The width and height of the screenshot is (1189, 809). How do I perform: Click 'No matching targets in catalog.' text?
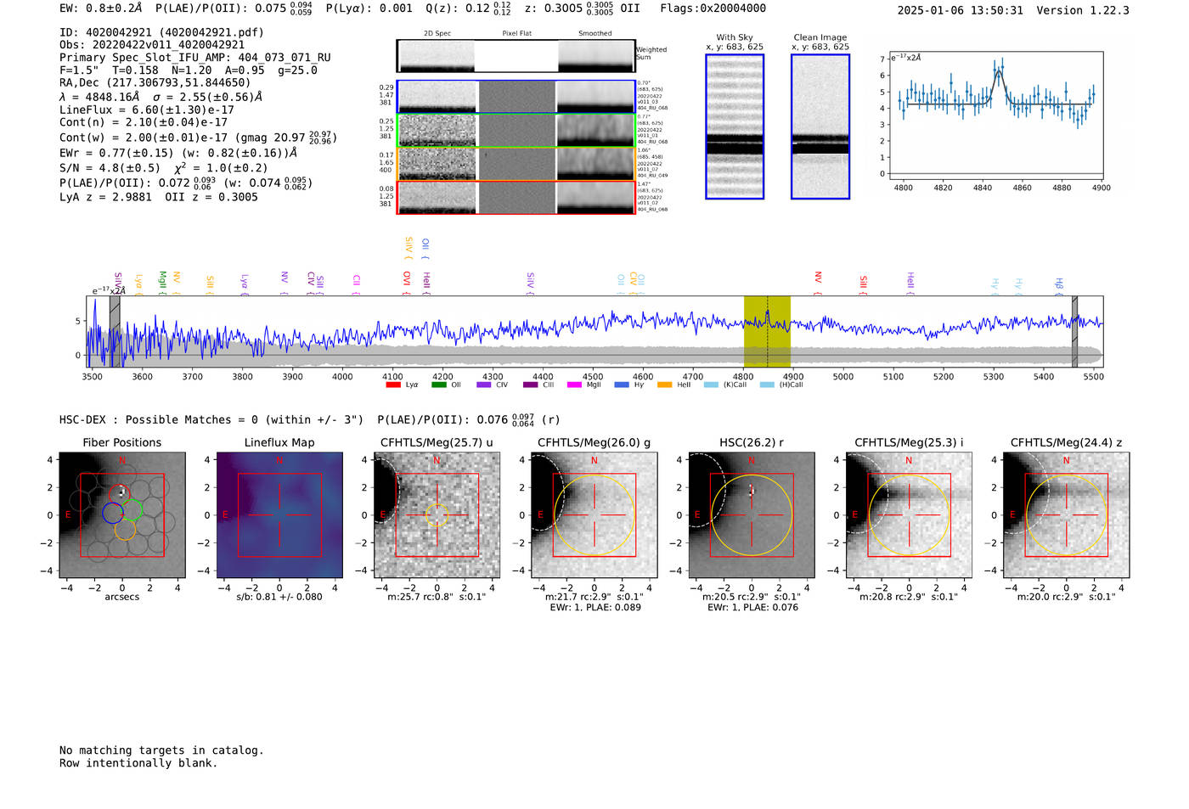pyautogui.click(x=161, y=750)
